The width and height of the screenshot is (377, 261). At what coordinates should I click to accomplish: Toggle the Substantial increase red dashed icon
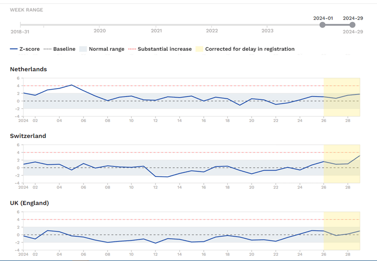(132, 49)
